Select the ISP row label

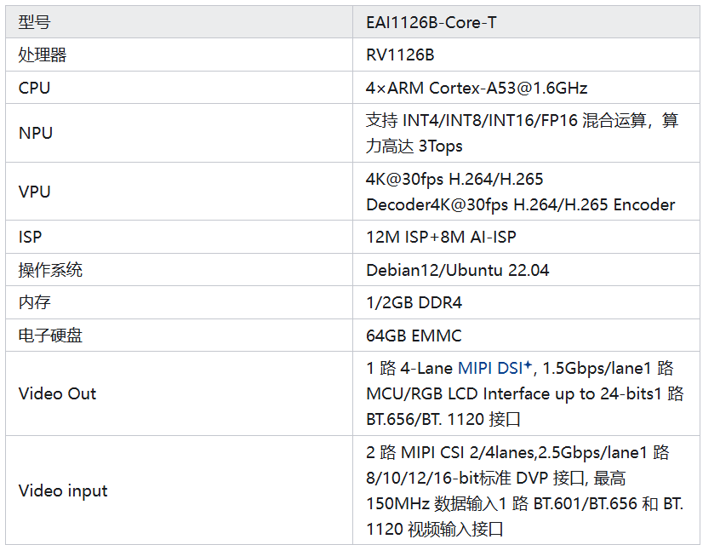click(30, 237)
